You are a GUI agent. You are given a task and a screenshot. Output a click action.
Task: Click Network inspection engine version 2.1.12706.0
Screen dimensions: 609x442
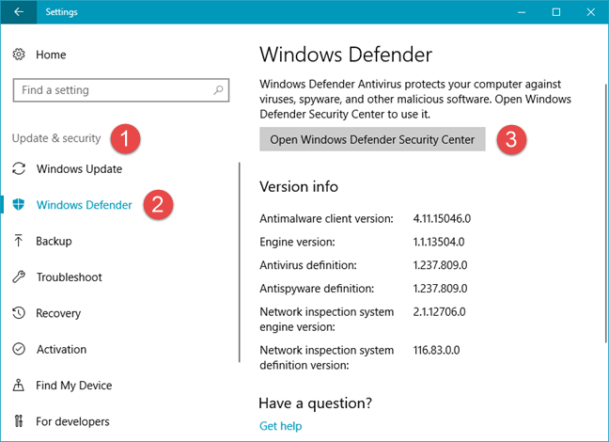tap(439, 312)
